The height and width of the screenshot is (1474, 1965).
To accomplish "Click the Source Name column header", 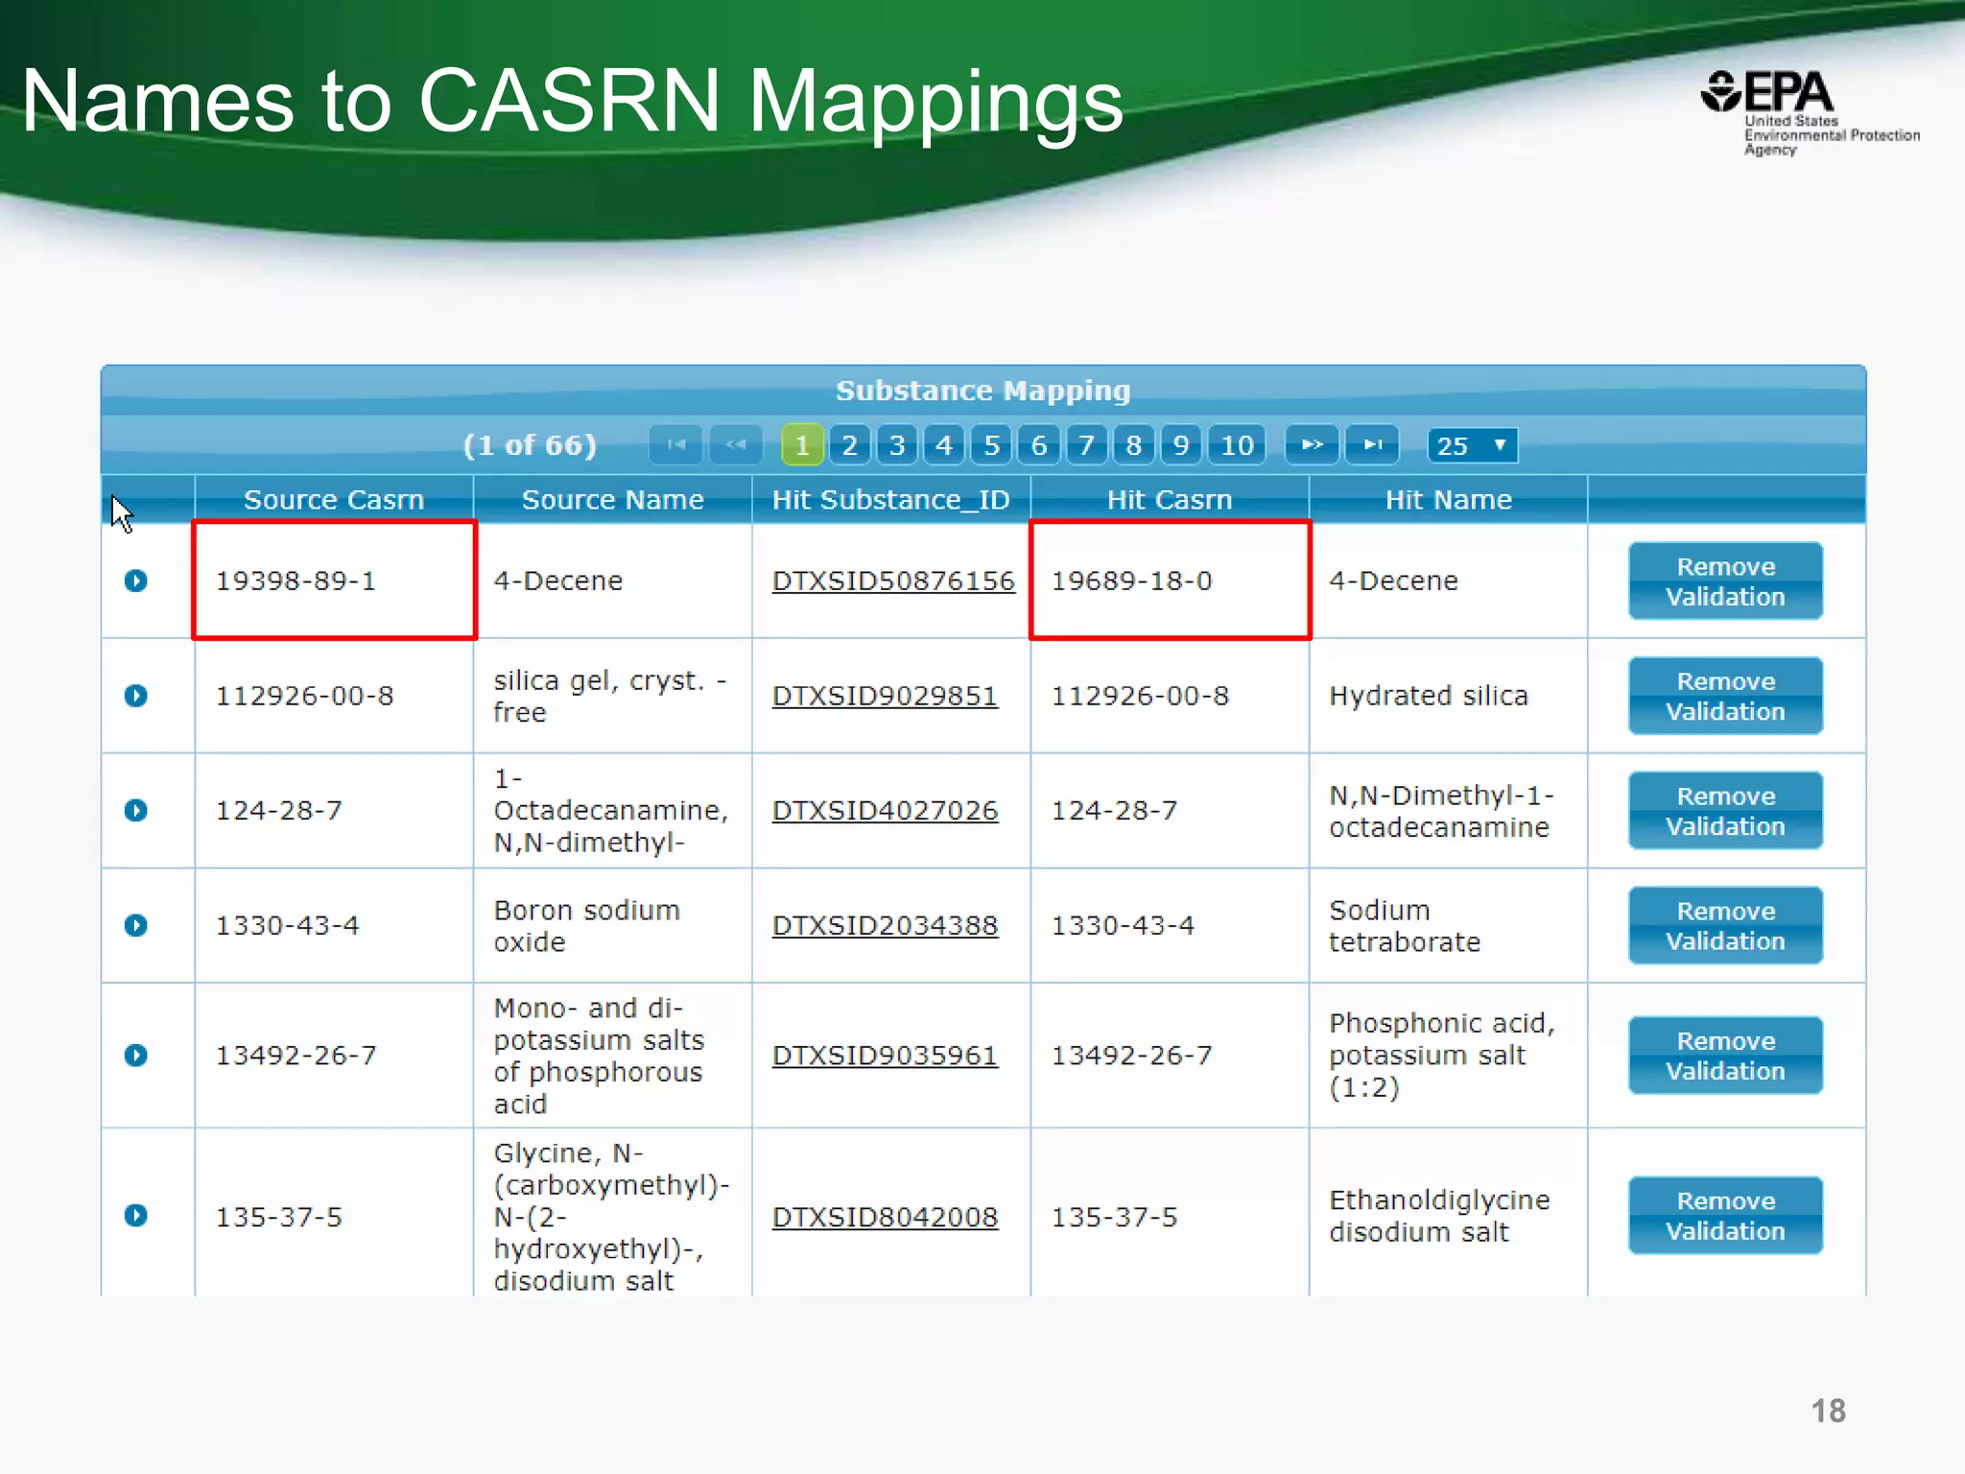I will pos(613,500).
